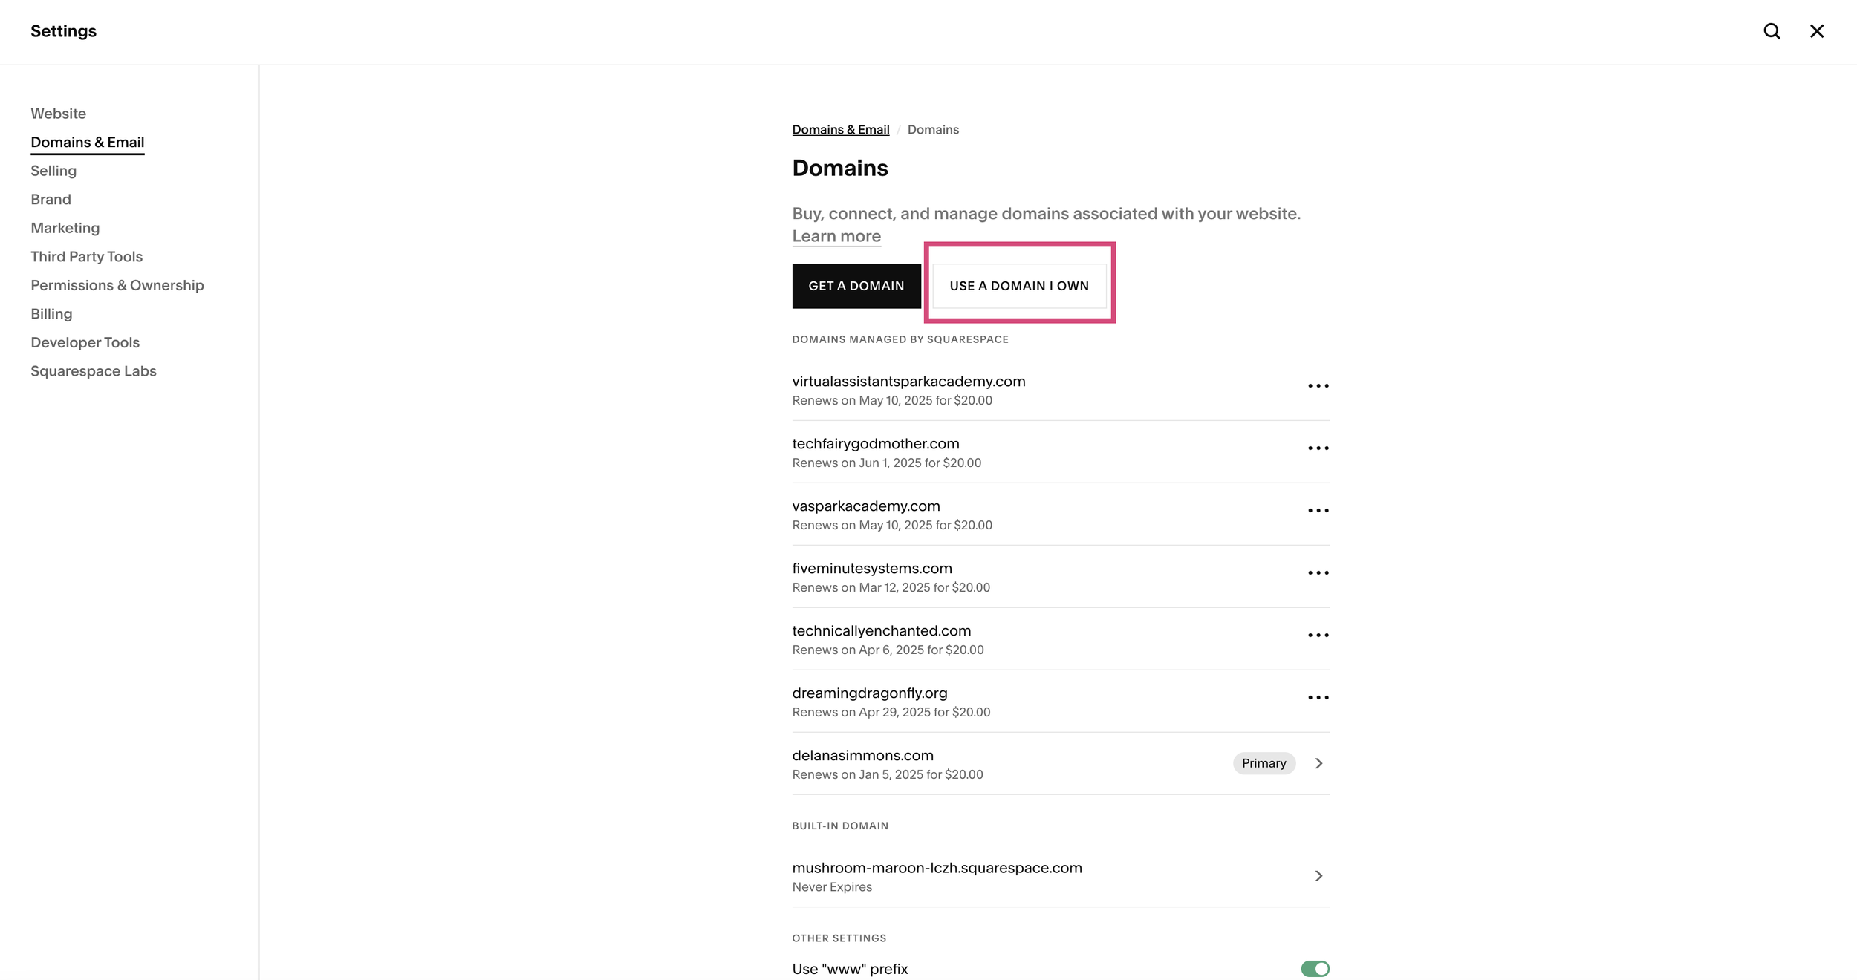Open three-dot menu for techfairygodmother.com
1857x980 pixels.
[1318, 448]
